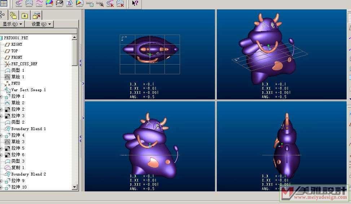Click the lower navigator collapse arrows
This screenshot has width=351, height=204.
pyautogui.click(x=80, y=139)
